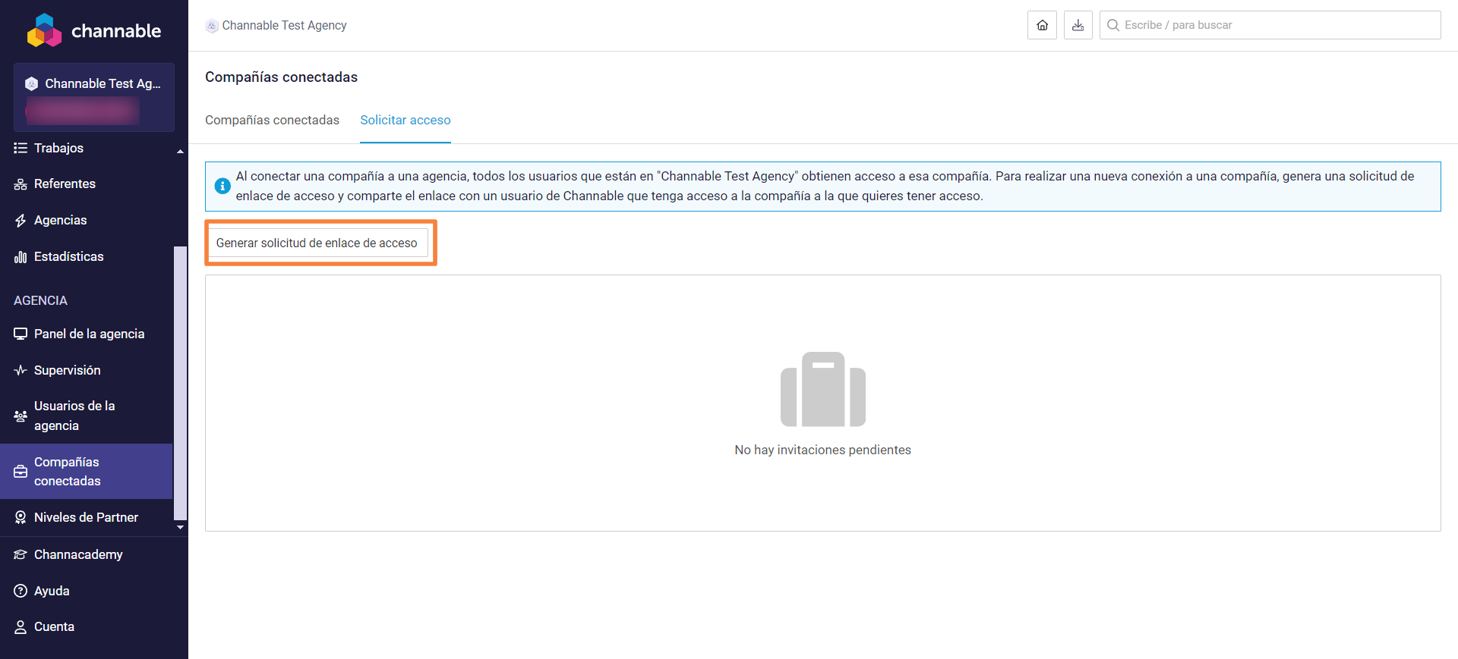This screenshot has height=659, width=1458.
Task: Click the Trabajos list icon
Action: (x=21, y=148)
